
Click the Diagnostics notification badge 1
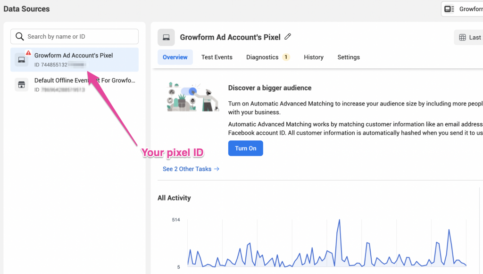(x=286, y=57)
